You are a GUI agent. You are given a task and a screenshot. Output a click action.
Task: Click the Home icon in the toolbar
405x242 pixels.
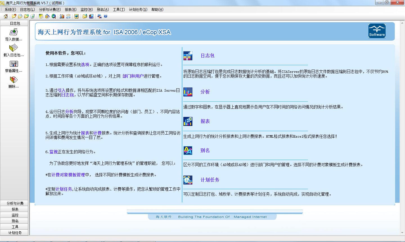coord(6,16)
